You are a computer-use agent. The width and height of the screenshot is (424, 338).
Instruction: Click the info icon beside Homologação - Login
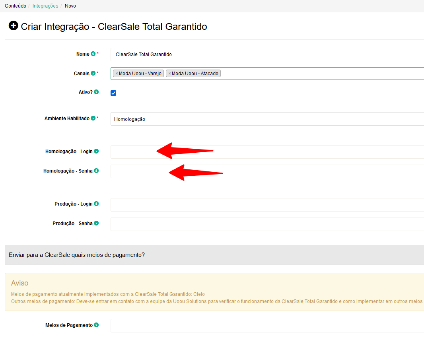pyautogui.click(x=96, y=151)
